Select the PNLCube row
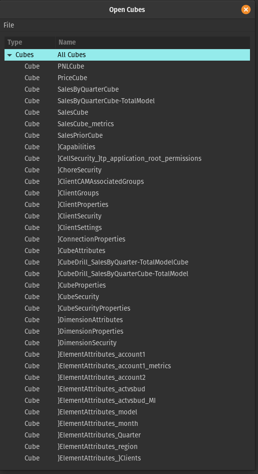The image size is (258, 474). [x=127, y=66]
